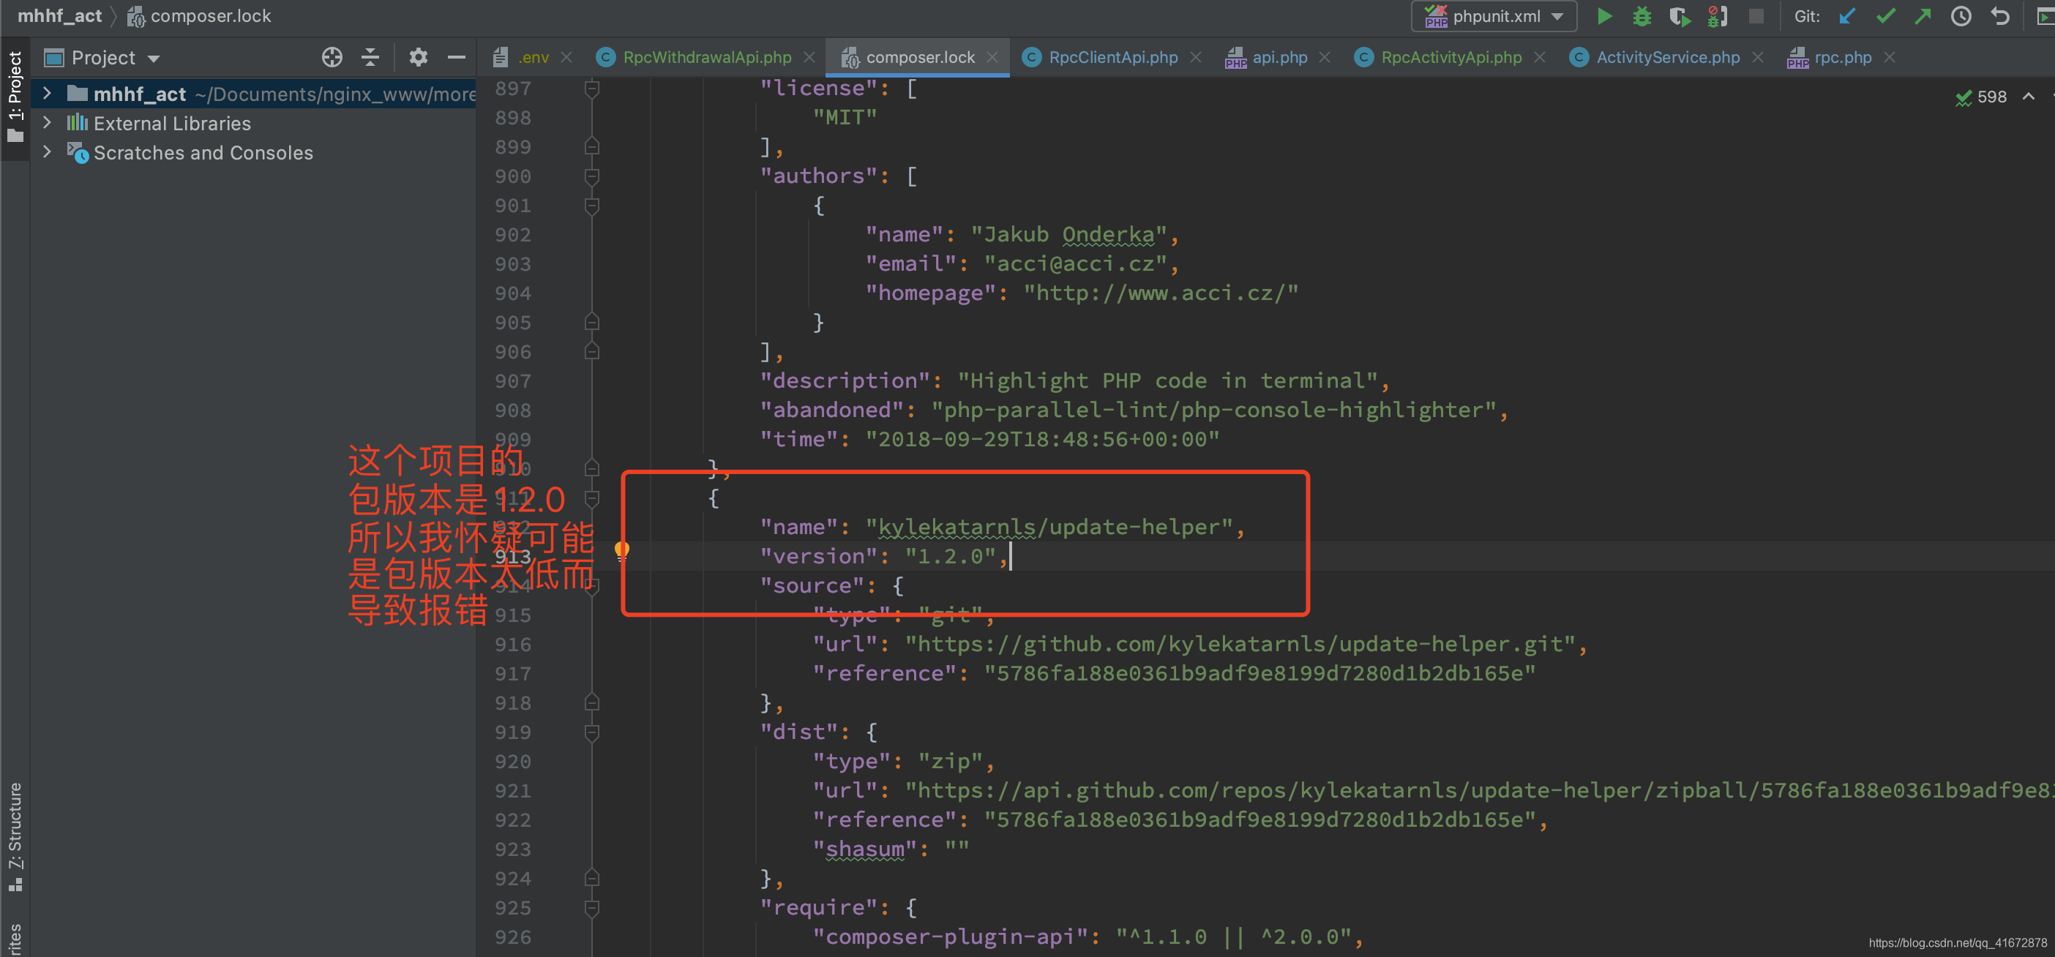This screenshot has width=2055, height=957.
Task: Expand the mhhf_act project folder
Action: pyautogui.click(x=46, y=92)
